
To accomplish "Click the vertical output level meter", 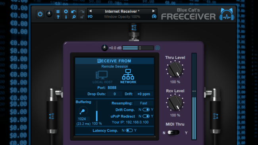I will (x=194, y=97).
